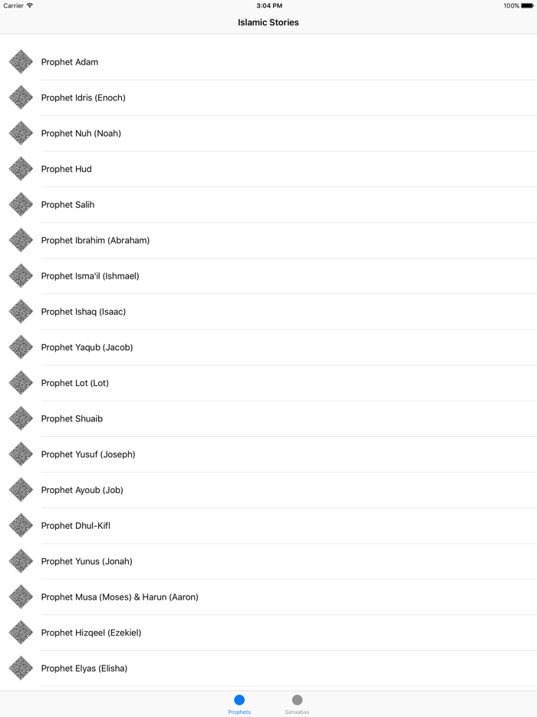Switch to the Sahaabas tab
The image size is (537, 717).
[x=297, y=703]
